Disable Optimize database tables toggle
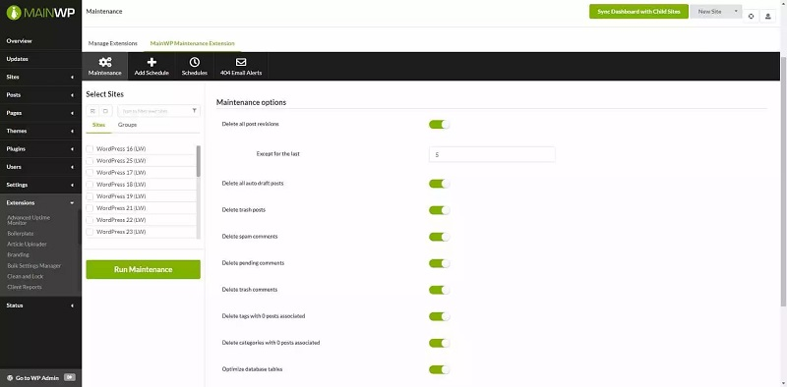787x387 pixels. point(439,370)
